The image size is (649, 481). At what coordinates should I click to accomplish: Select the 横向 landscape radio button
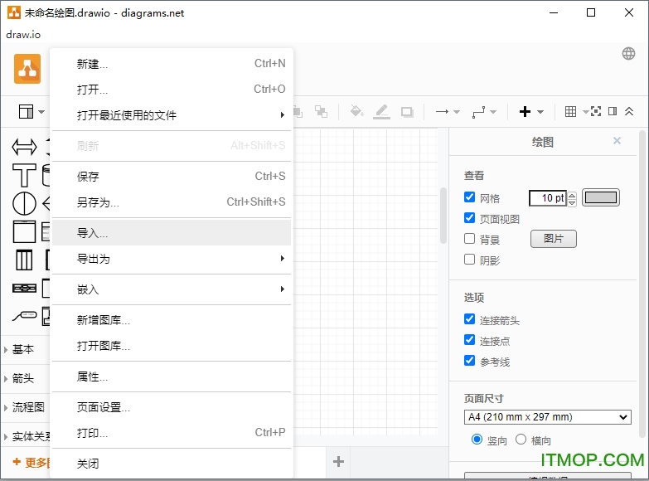pyautogui.click(x=521, y=440)
